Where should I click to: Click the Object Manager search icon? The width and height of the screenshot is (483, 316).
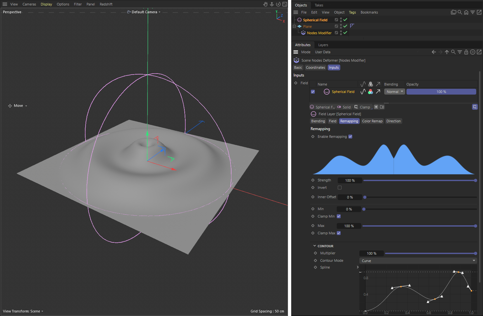click(460, 12)
